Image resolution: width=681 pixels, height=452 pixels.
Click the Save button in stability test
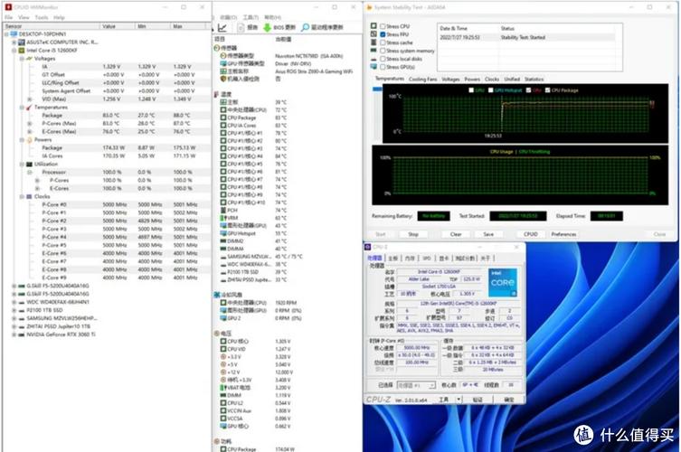(488, 234)
